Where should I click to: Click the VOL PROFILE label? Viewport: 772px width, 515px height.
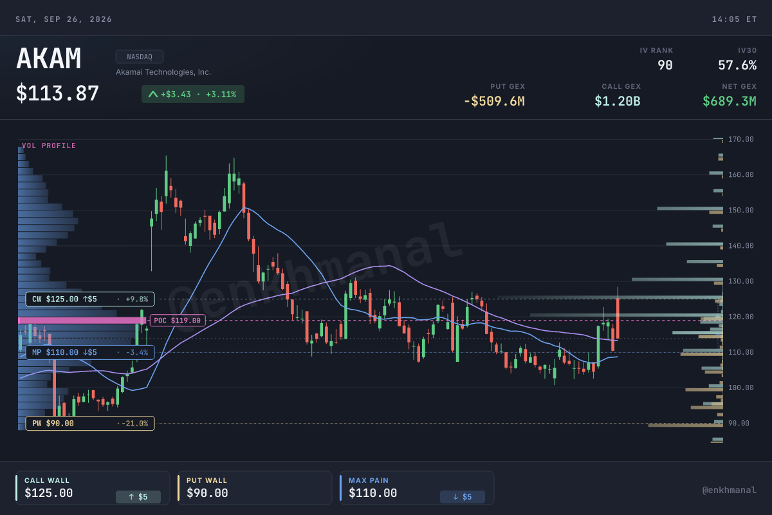click(x=49, y=146)
